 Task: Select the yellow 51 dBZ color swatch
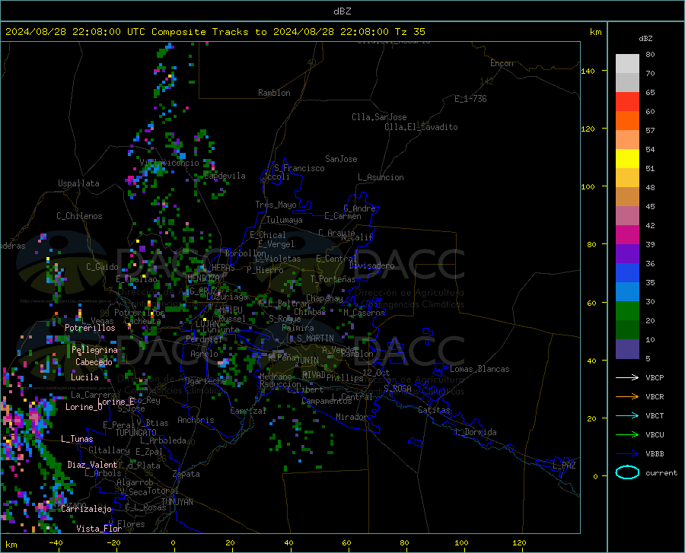pos(627,159)
